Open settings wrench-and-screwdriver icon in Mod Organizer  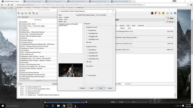tap(37, 13)
